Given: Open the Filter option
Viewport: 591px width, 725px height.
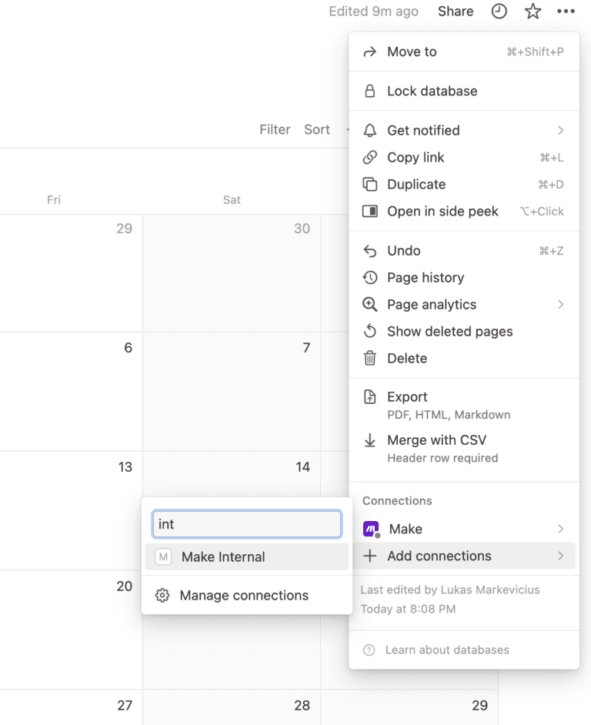Looking at the screenshot, I should (275, 130).
